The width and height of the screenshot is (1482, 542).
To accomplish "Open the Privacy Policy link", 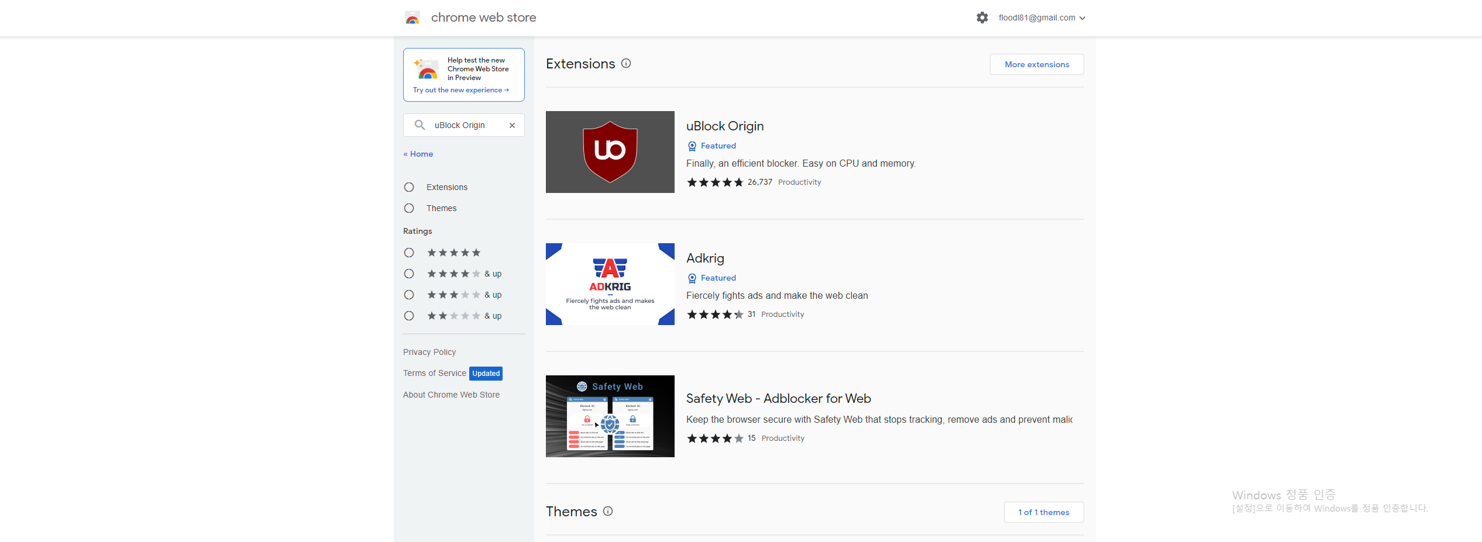I will pyautogui.click(x=429, y=352).
